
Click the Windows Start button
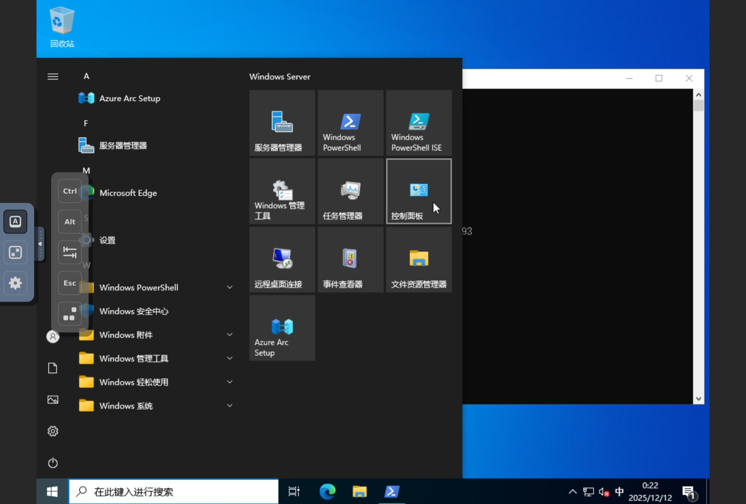(52, 491)
